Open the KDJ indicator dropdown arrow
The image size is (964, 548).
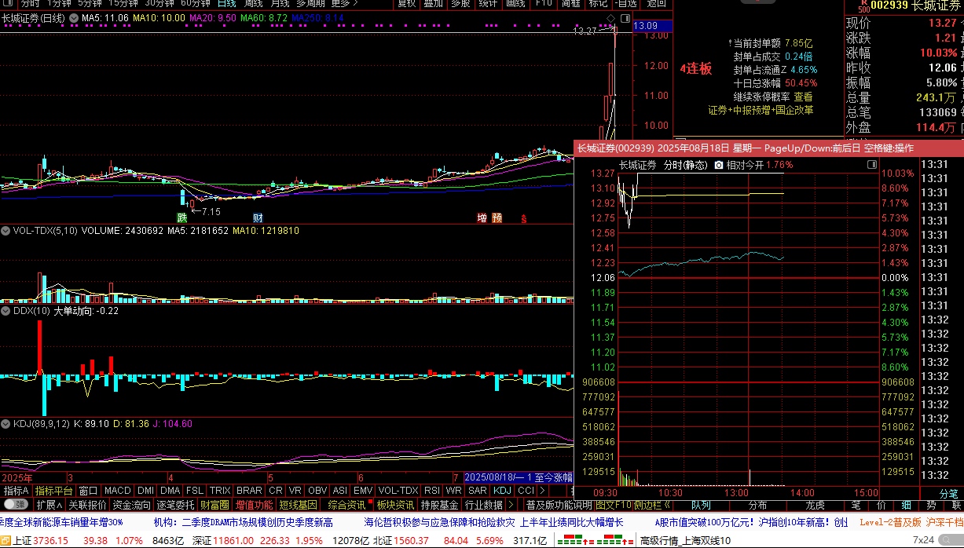(5, 424)
